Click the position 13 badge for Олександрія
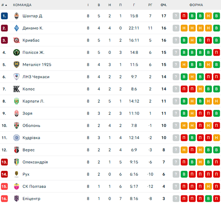221x203 pixels. 4,162
